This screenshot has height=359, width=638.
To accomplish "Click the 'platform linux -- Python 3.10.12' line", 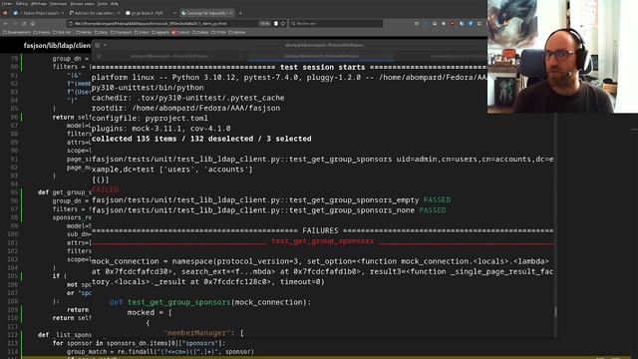I will point(289,78).
